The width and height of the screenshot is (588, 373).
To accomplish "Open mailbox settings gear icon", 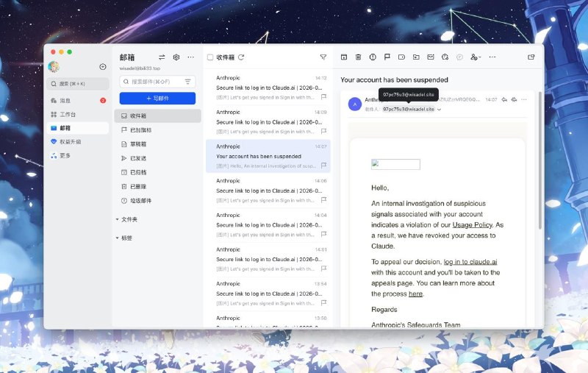I will tap(176, 57).
